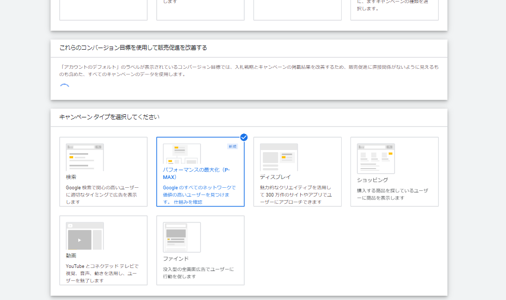Click the P-MAX campaign illustration icon
The height and width of the screenshot is (300, 506).
(181, 154)
